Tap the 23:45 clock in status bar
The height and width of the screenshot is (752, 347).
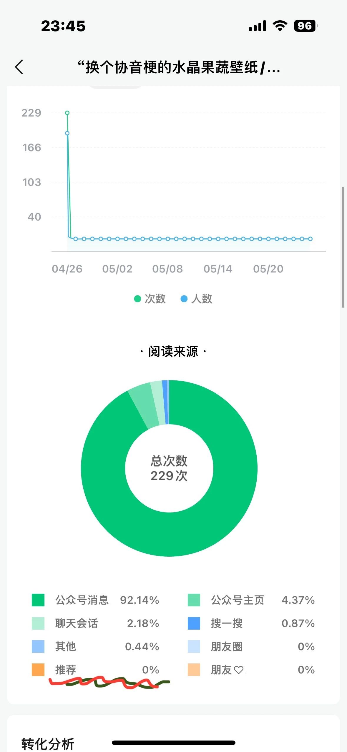tap(63, 26)
